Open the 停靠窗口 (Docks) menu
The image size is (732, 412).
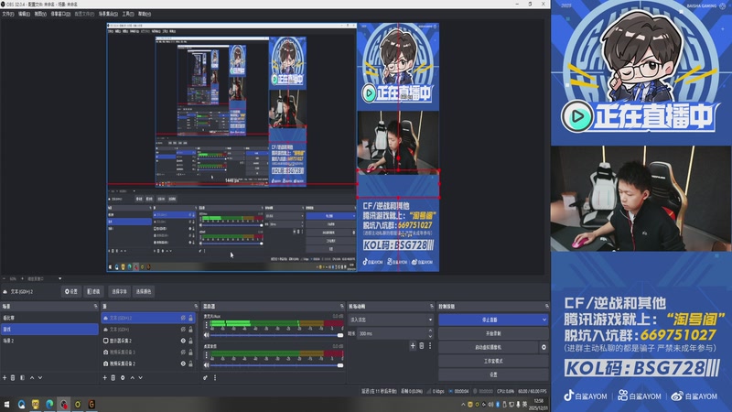point(60,14)
